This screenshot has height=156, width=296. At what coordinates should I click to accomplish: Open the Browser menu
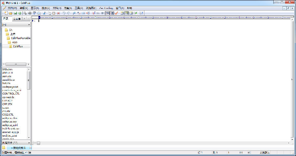[x=91, y=8]
